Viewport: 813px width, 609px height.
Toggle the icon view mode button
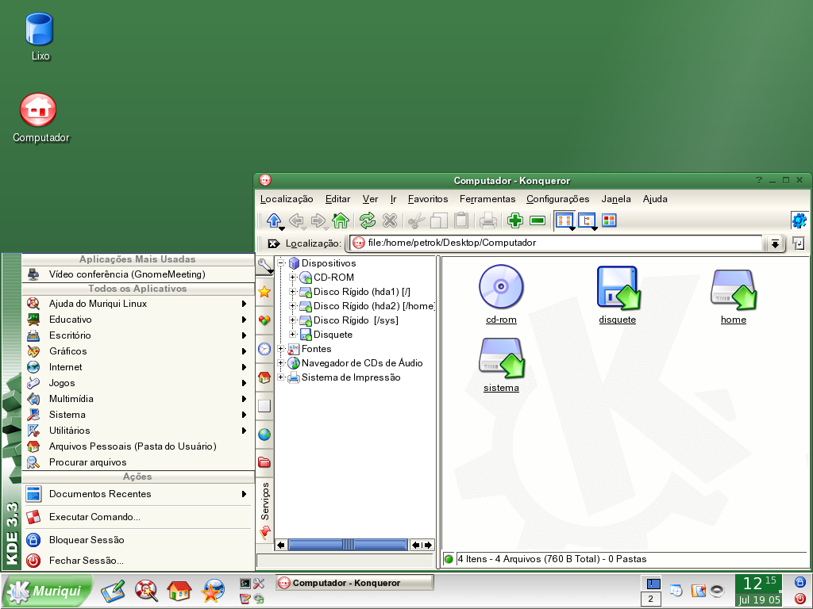pyautogui.click(x=564, y=220)
